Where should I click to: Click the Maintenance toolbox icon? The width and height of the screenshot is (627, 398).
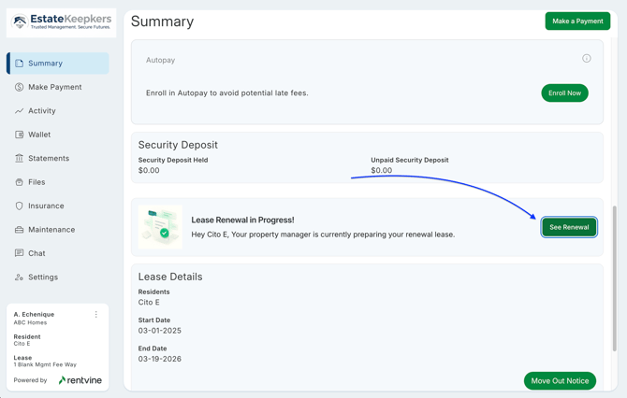[19, 230]
